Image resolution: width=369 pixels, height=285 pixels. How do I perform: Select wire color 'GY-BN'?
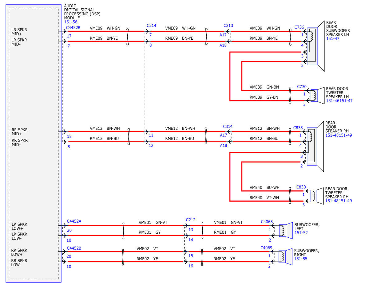tap(272, 97)
